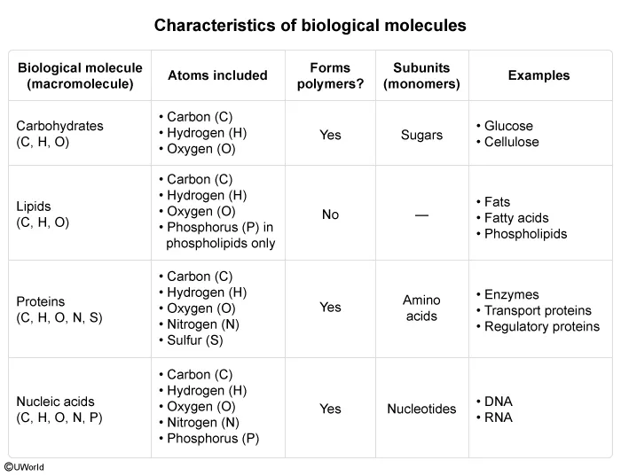Select the 'Amino acids' subunit cell
Image resolution: width=621 pixels, height=476 pixels.
coord(421,308)
